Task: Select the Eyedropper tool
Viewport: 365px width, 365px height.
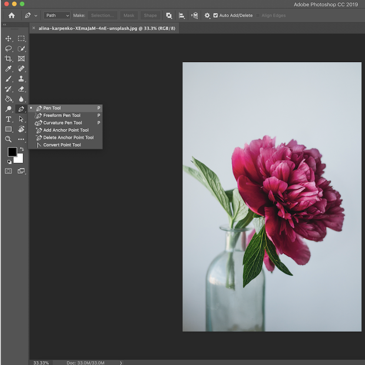Action: (8, 69)
